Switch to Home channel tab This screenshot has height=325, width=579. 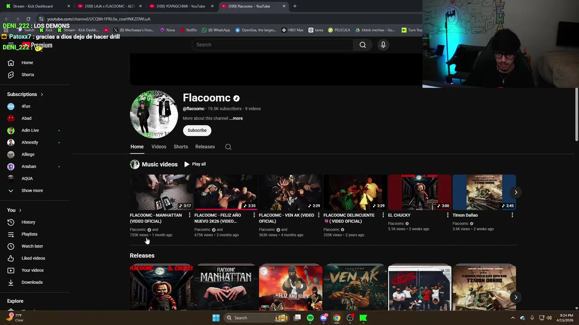(137, 147)
